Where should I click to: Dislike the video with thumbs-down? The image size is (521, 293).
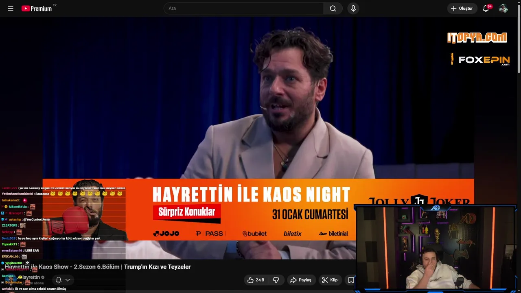click(x=276, y=280)
